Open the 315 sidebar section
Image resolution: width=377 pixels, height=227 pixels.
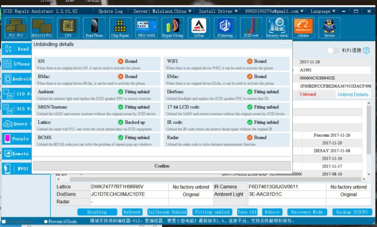[x=17, y=109]
